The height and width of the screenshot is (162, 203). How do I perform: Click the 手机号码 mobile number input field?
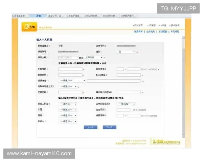[x=70, y=69]
